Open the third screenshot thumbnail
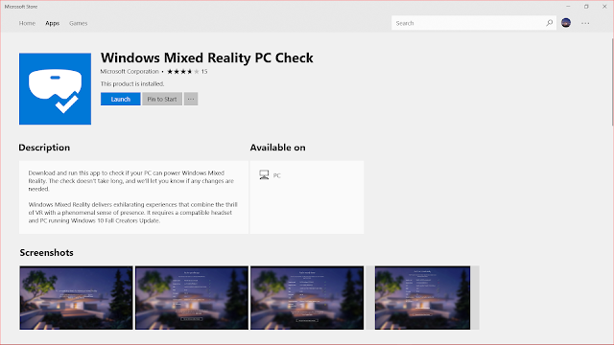 307,298
